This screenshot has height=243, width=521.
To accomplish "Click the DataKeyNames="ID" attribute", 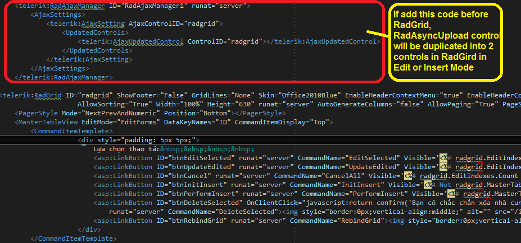I will (198, 123).
